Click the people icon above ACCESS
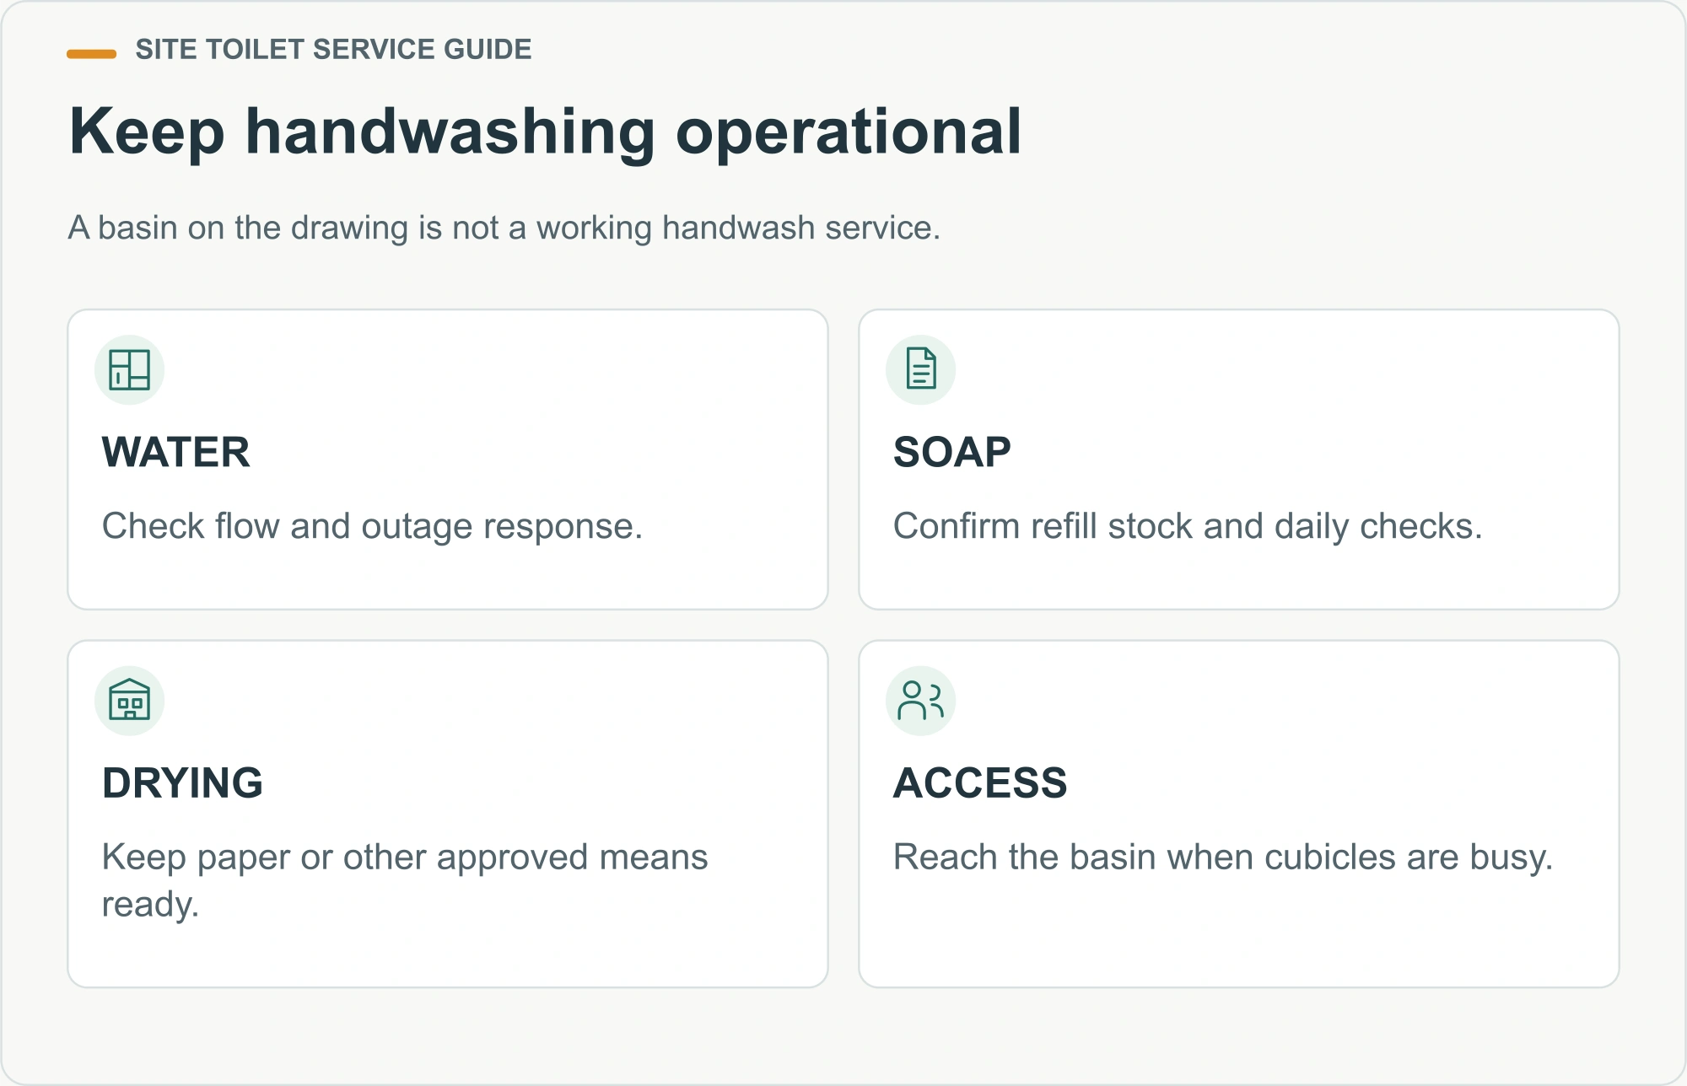 click(x=920, y=701)
